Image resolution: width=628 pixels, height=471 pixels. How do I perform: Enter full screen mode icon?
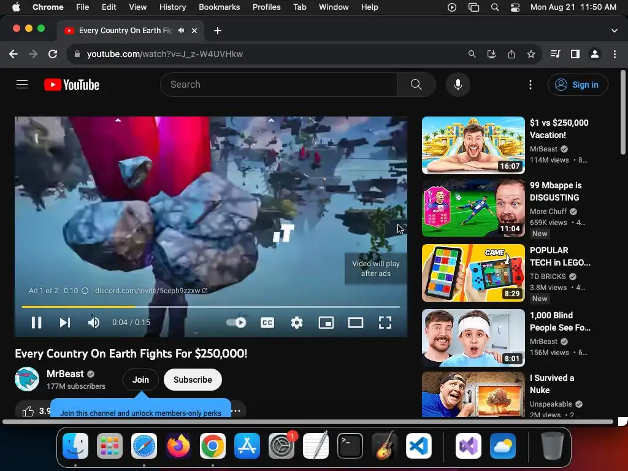[x=385, y=323]
